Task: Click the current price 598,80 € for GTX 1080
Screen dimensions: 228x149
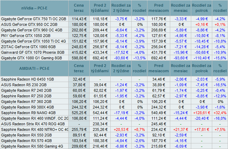Action: (x=79, y=58)
